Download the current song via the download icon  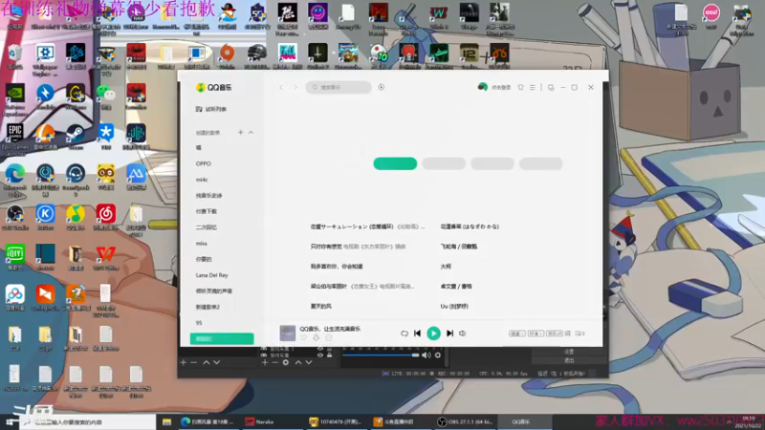coord(316,337)
